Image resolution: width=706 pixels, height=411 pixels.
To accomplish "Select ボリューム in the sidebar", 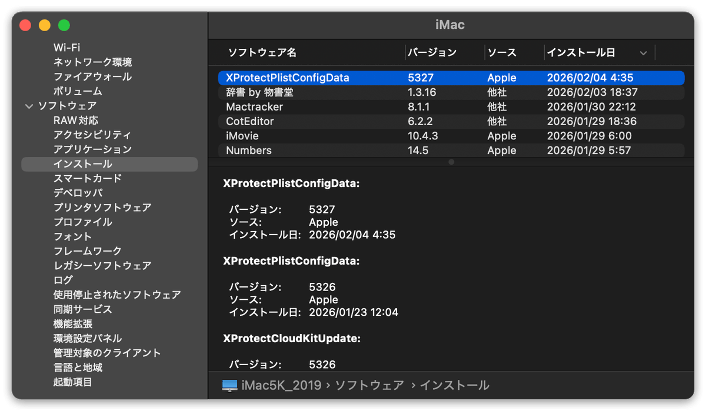I will pos(78,91).
